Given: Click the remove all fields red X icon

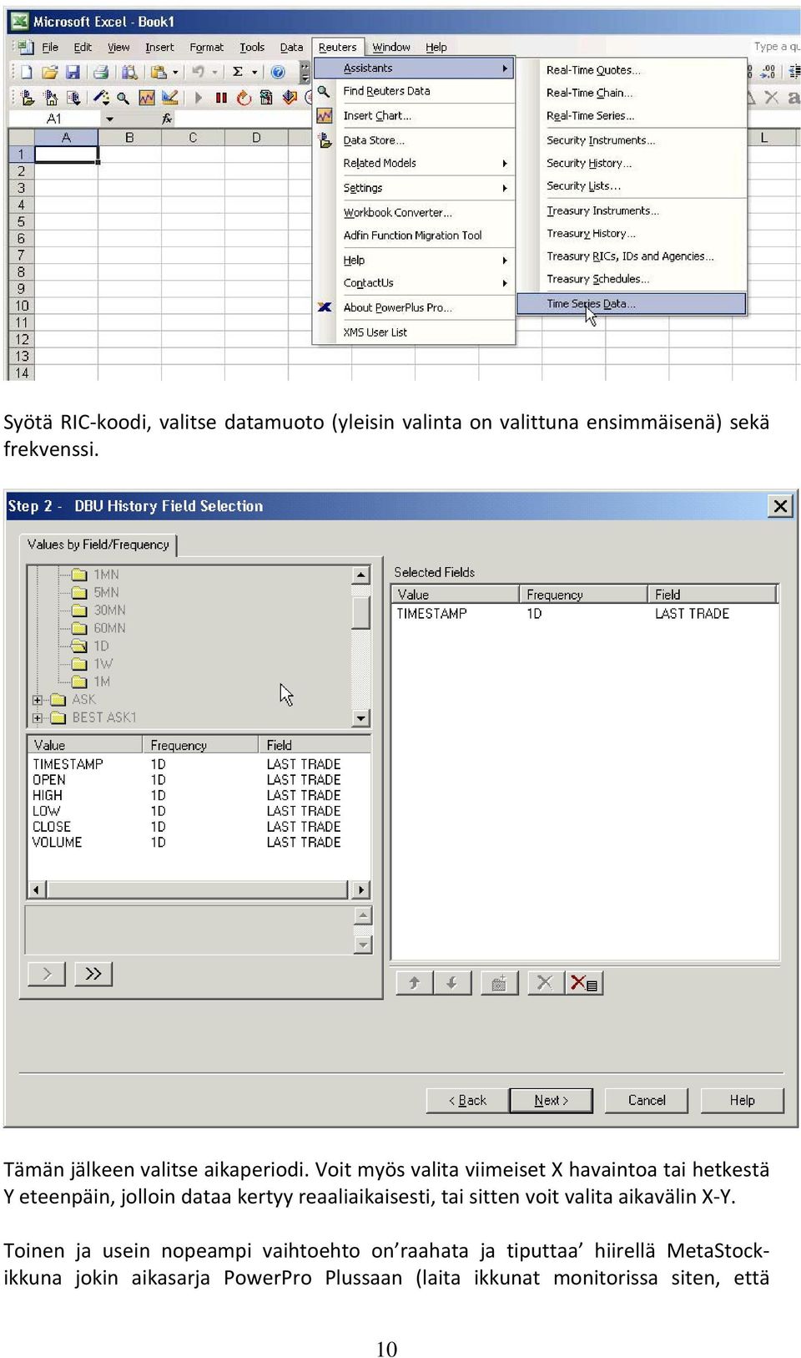Looking at the screenshot, I should (583, 983).
